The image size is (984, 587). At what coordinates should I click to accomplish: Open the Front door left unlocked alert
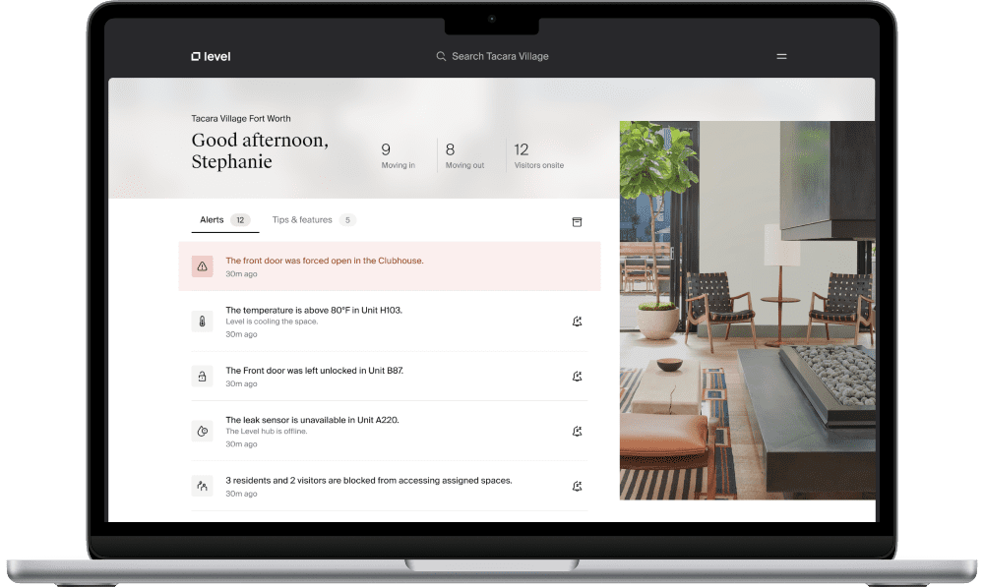(x=389, y=377)
